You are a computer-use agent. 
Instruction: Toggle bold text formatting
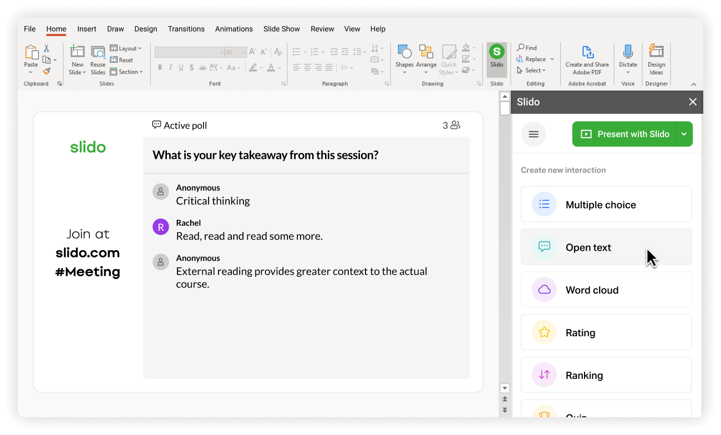[160, 67]
